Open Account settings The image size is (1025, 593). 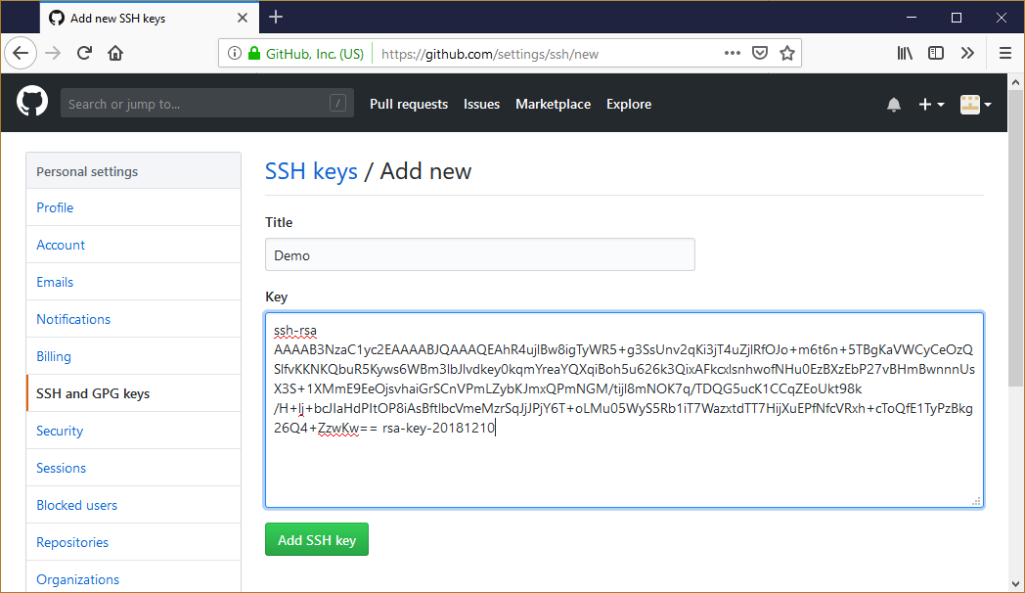point(133,245)
